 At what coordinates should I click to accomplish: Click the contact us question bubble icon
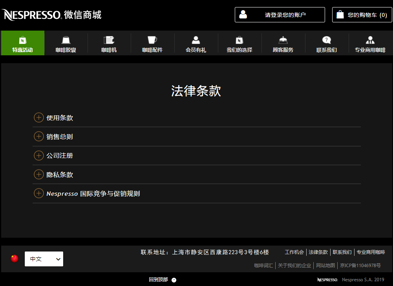326,40
